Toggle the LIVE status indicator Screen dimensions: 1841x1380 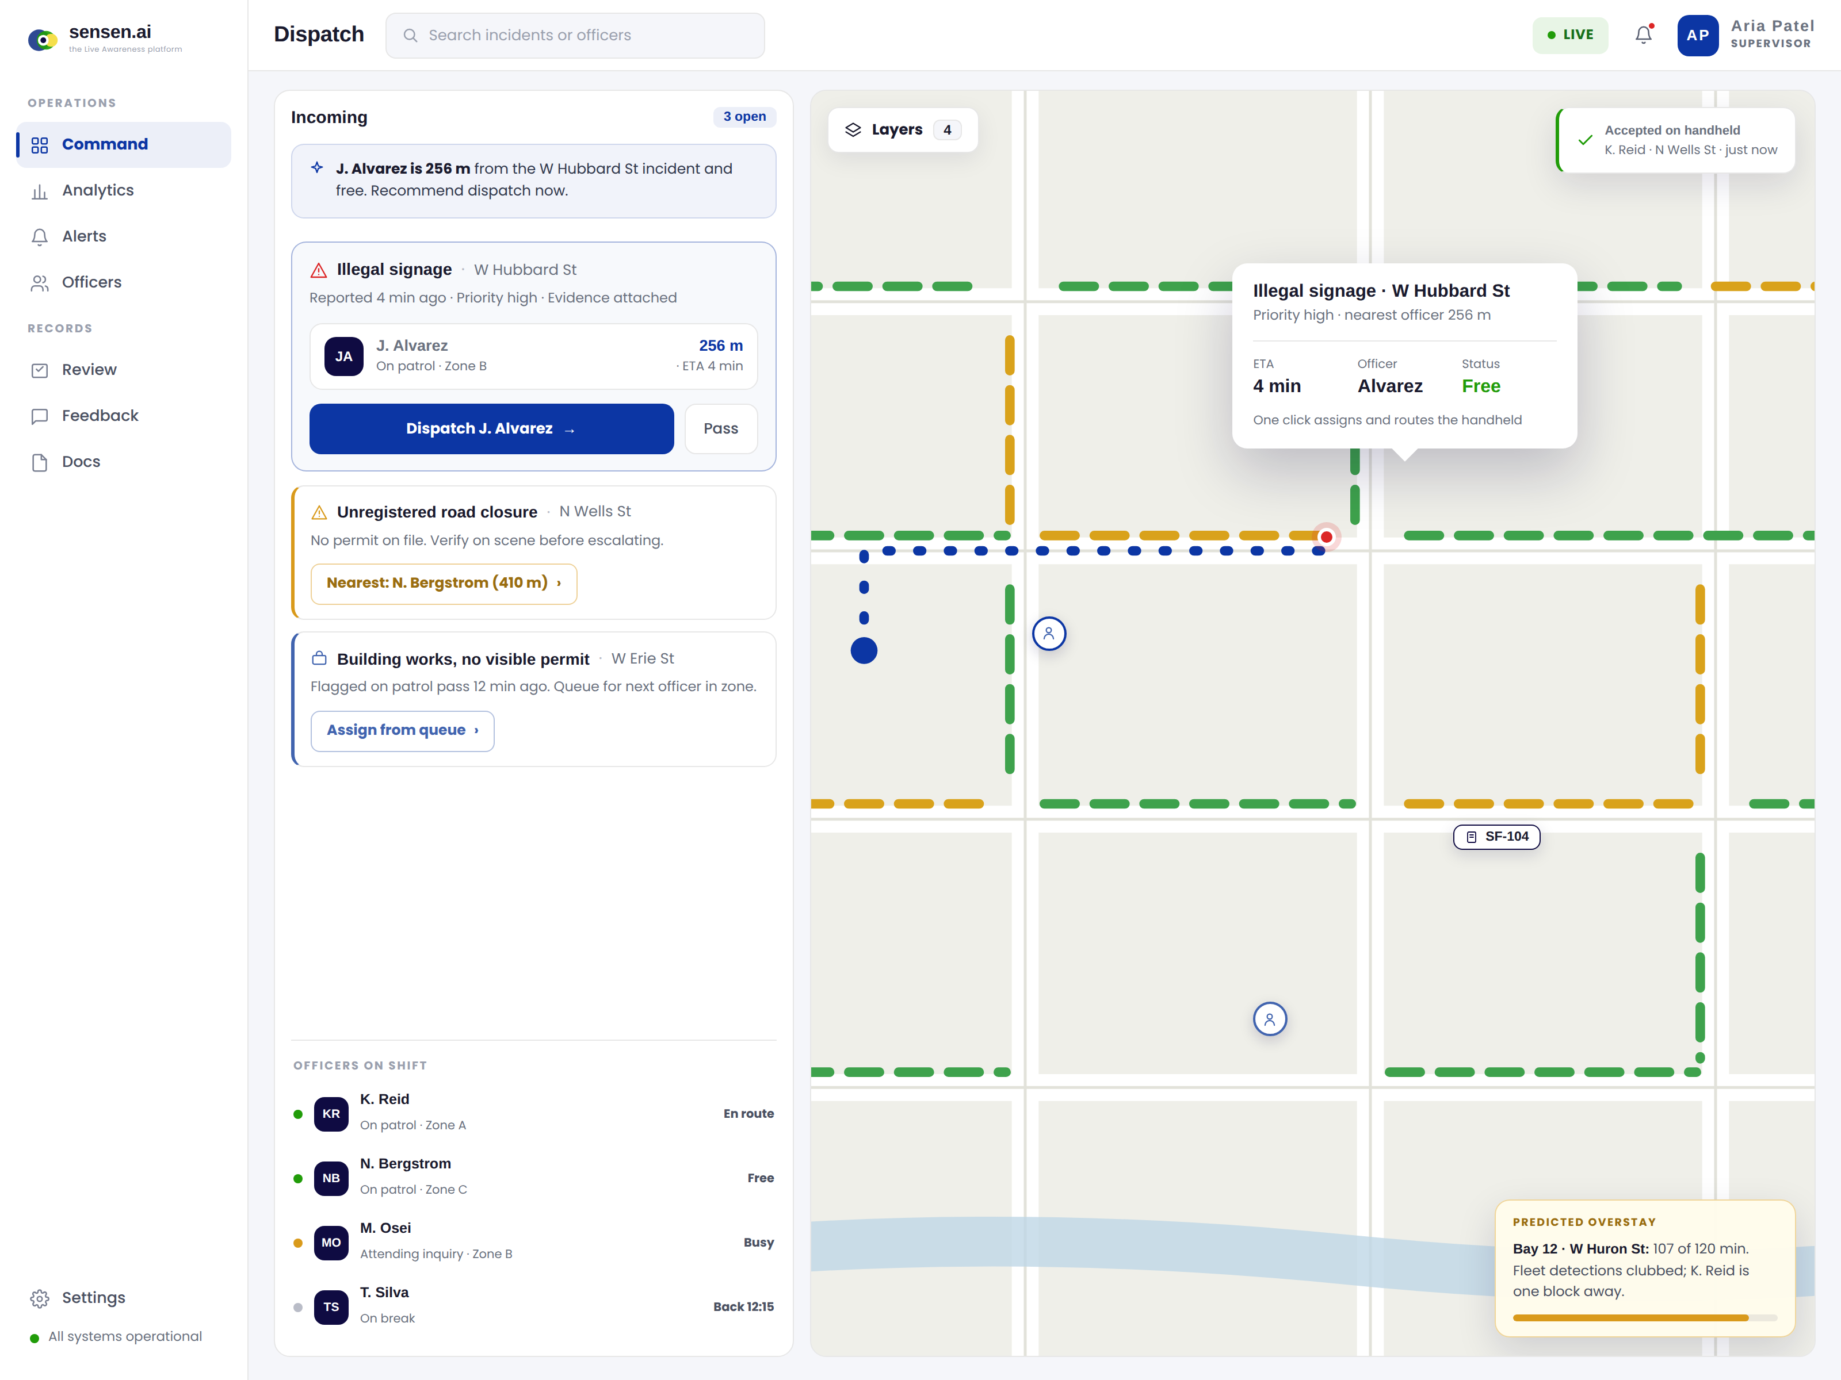click(1569, 35)
